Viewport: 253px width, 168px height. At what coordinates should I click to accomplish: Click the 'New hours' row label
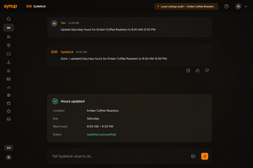click(60, 126)
